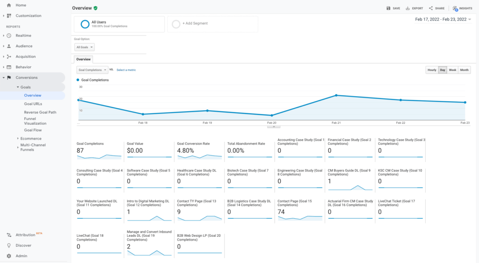Viewport: 479px width, 263px height.
Task: Click the Insights icon at top right
Action: (x=455, y=8)
